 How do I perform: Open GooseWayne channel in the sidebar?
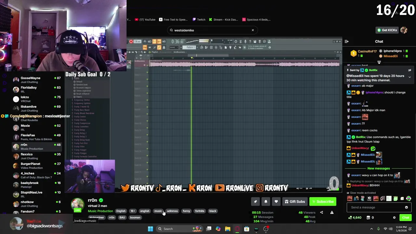(37, 80)
